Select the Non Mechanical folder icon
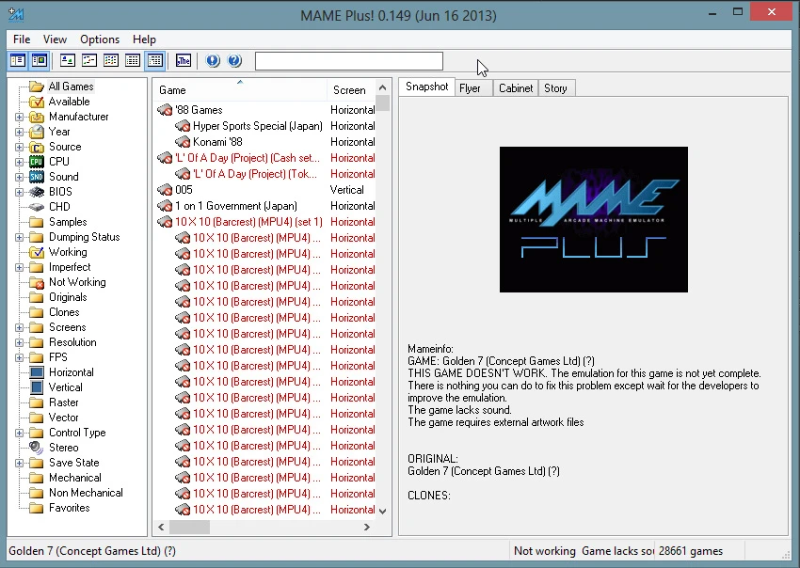 click(37, 493)
